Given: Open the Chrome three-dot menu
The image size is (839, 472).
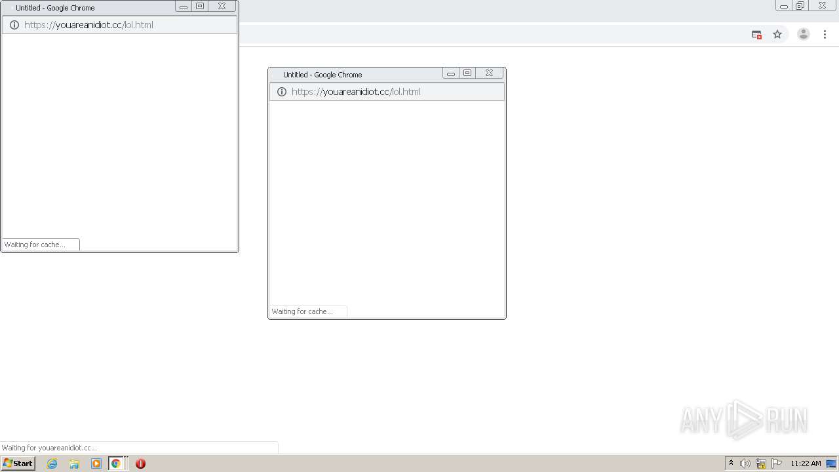Looking at the screenshot, I should tap(825, 34).
